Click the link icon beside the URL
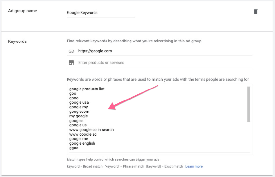 coord(71,51)
